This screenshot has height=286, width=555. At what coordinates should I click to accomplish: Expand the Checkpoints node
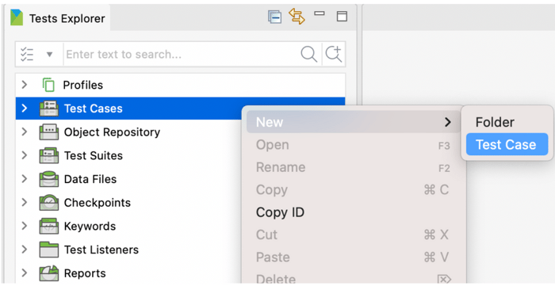pyautogui.click(x=24, y=202)
